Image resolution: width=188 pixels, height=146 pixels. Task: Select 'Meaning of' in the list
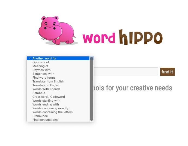click(40, 66)
